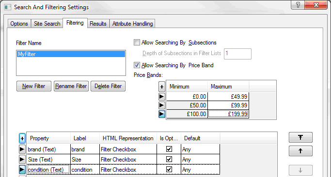The width and height of the screenshot is (331, 177).
Task: Click the £199.99 maximum cell
Action: (228, 114)
